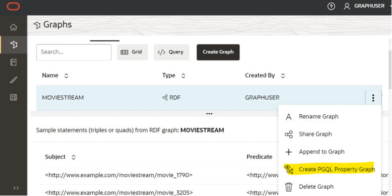Screen dimensions: 392x196
Task: Click the vertical scrollbar on the right
Action: [390, 70]
